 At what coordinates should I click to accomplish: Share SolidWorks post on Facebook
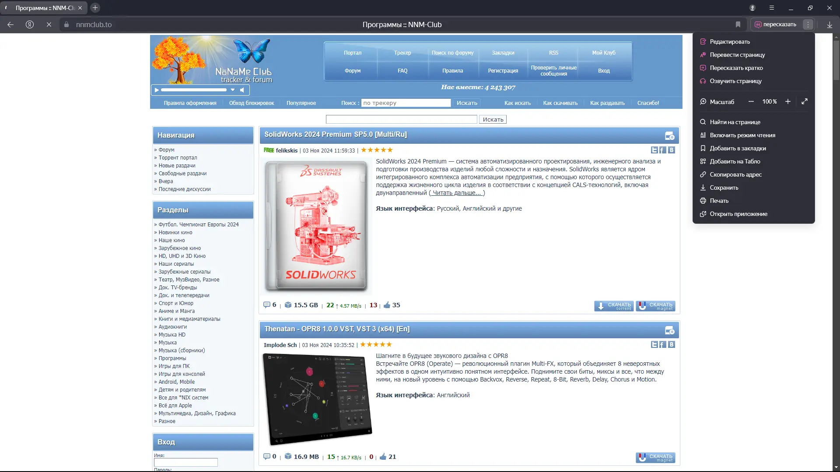(663, 150)
